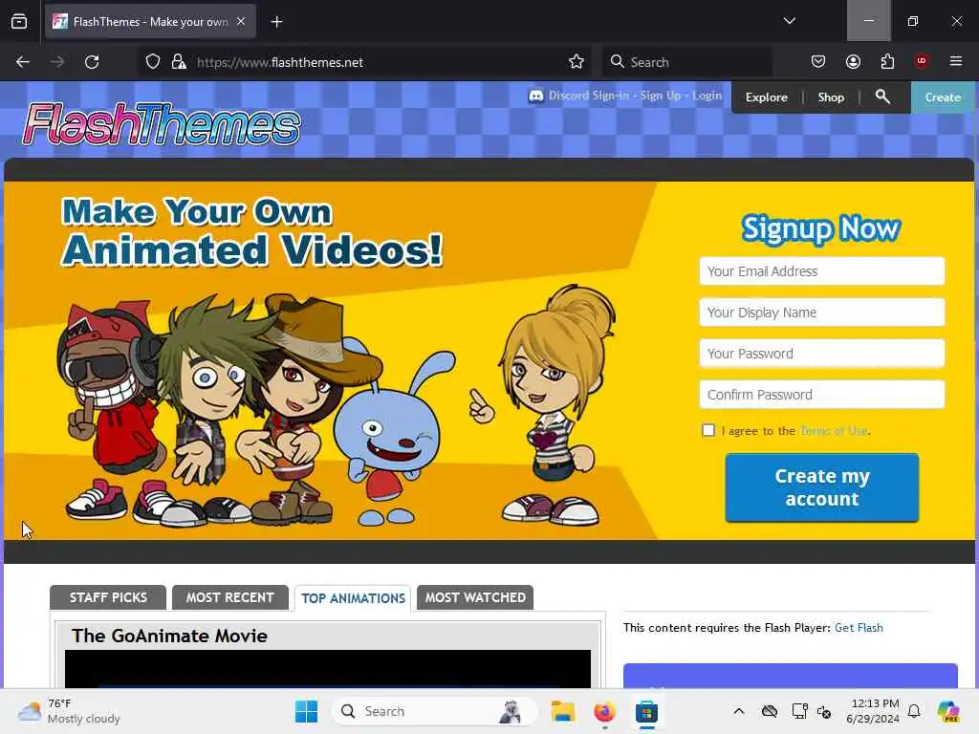Open the Windows Start menu
The image size is (979, 734).
tap(306, 711)
